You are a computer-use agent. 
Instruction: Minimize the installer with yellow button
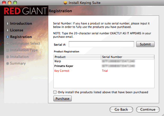[10, 3]
